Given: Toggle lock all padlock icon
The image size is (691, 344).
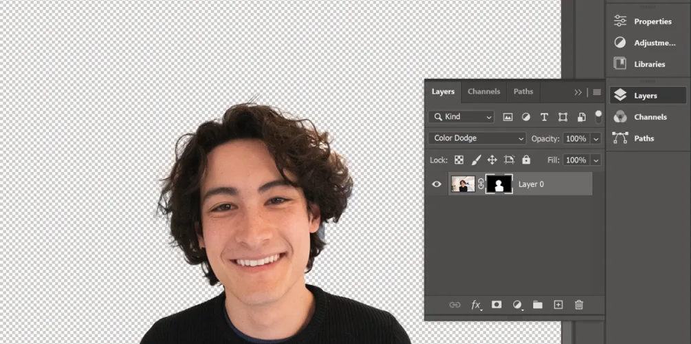Looking at the screenshot, I should (x=526, y=160).
